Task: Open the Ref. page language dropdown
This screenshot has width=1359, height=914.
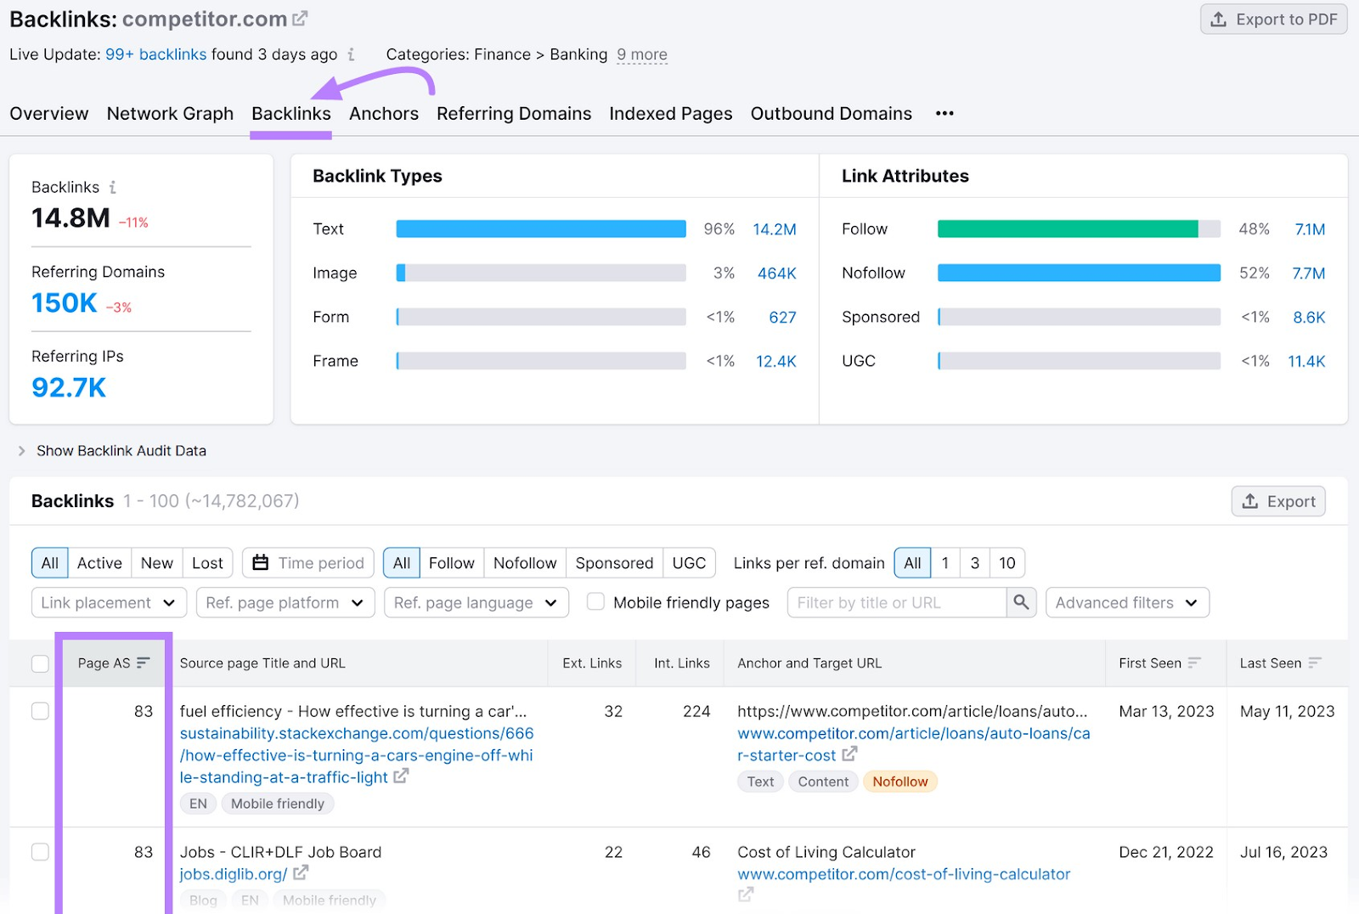Action: pyautogui.click(x=476, y=602)
